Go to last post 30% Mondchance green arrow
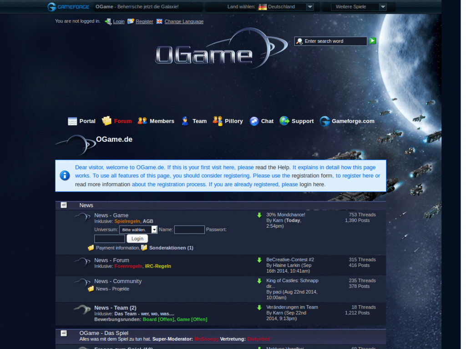This screenshot has width=466, height=349. [259, 215]
